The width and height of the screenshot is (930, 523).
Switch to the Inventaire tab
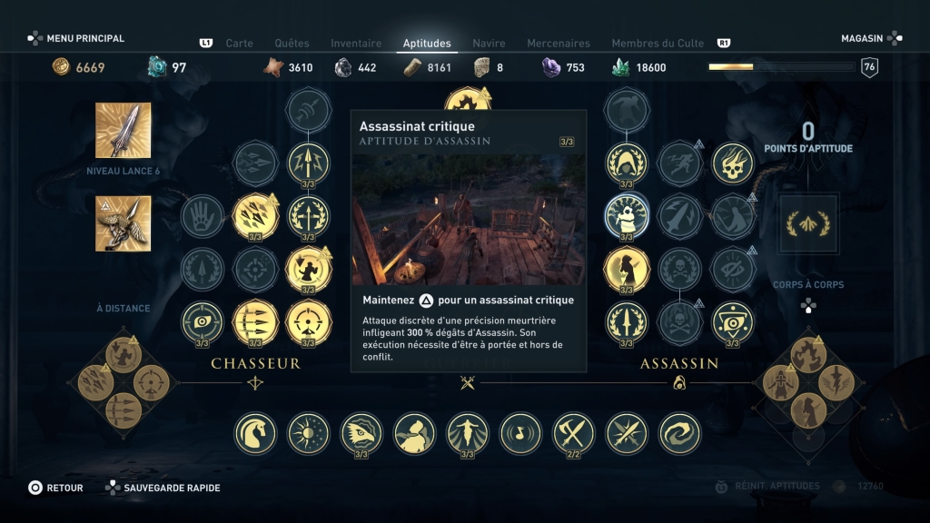click(x=356, y=44)
